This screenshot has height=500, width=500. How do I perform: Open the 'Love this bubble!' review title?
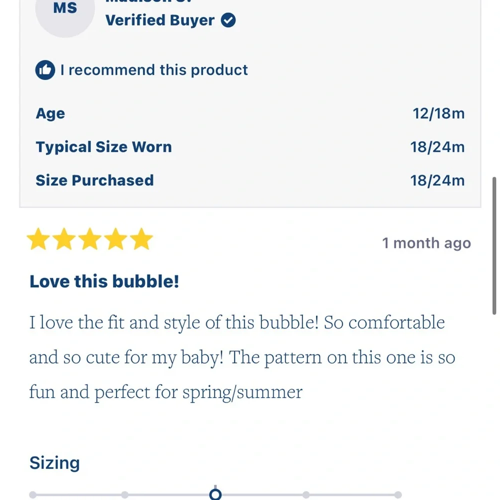point(104,281)
